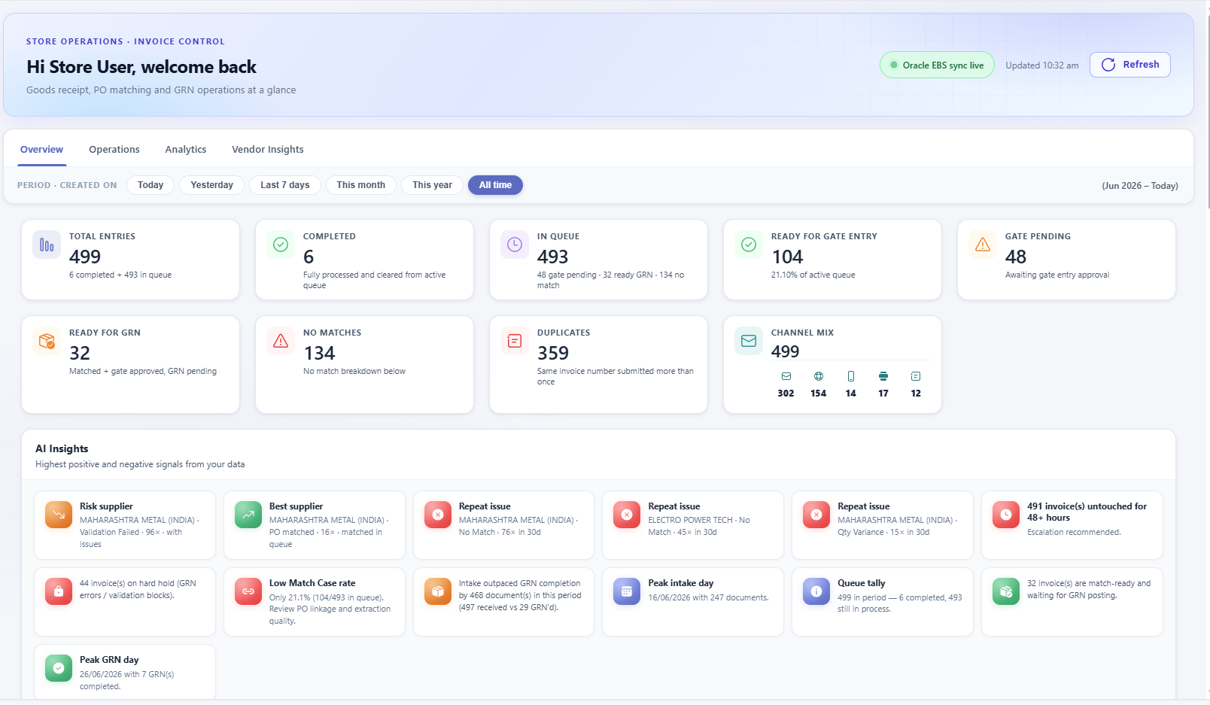Filter period to Today

(150, 185)
